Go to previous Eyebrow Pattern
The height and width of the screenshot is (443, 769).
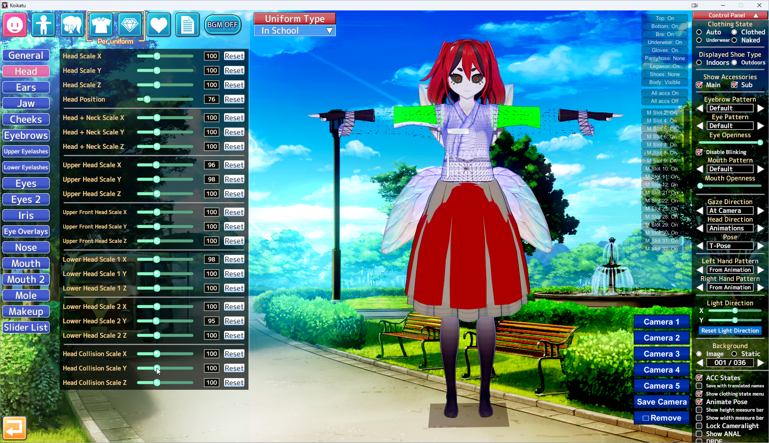pyautogui.click(x=700, y=108)
